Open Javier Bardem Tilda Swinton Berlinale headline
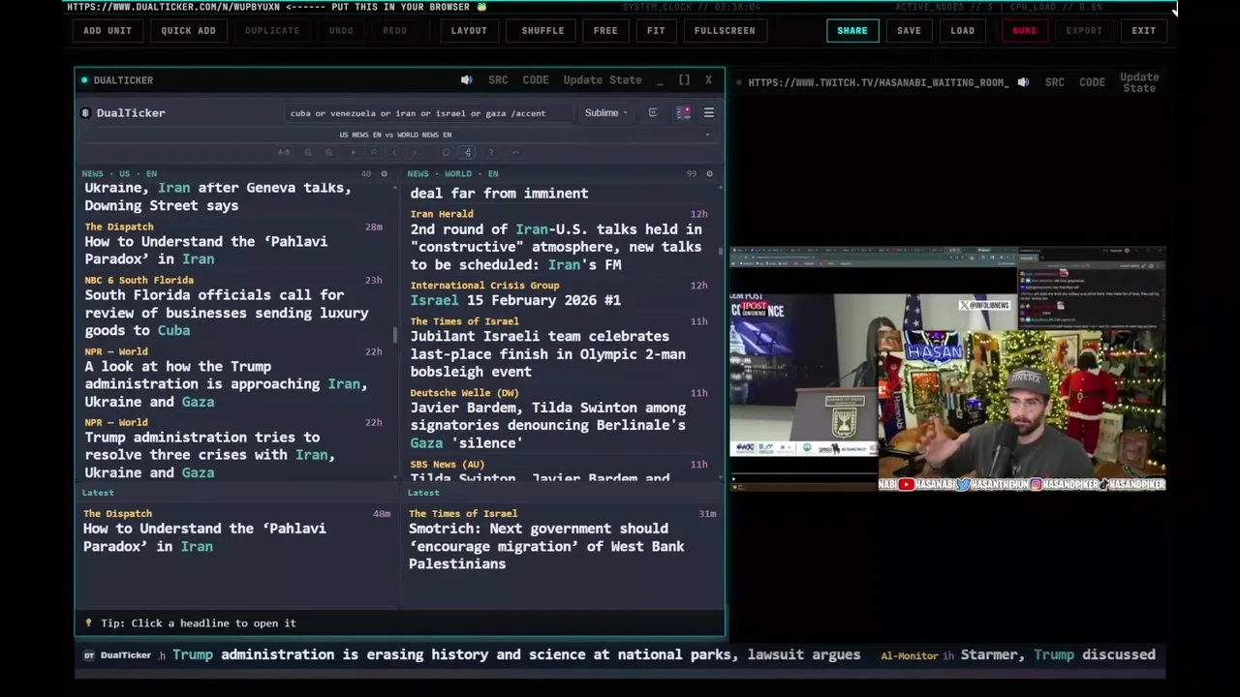Image resolution: width=1240 pixels, height=697 pixels. 547,425
